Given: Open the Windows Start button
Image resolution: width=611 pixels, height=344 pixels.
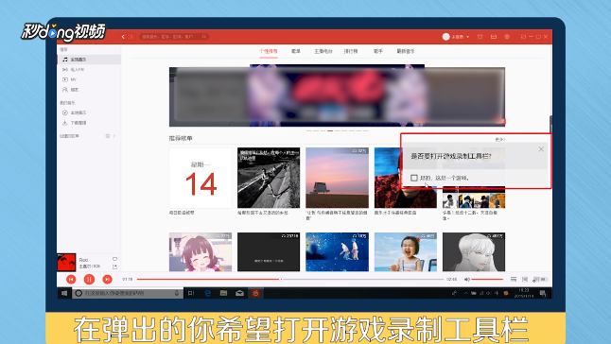Looking at the screenshot, I should point(64,293).
